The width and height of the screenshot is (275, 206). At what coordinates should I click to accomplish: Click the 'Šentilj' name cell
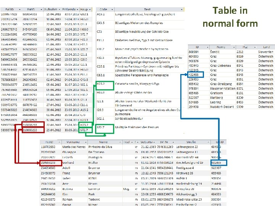coord(215,52)
